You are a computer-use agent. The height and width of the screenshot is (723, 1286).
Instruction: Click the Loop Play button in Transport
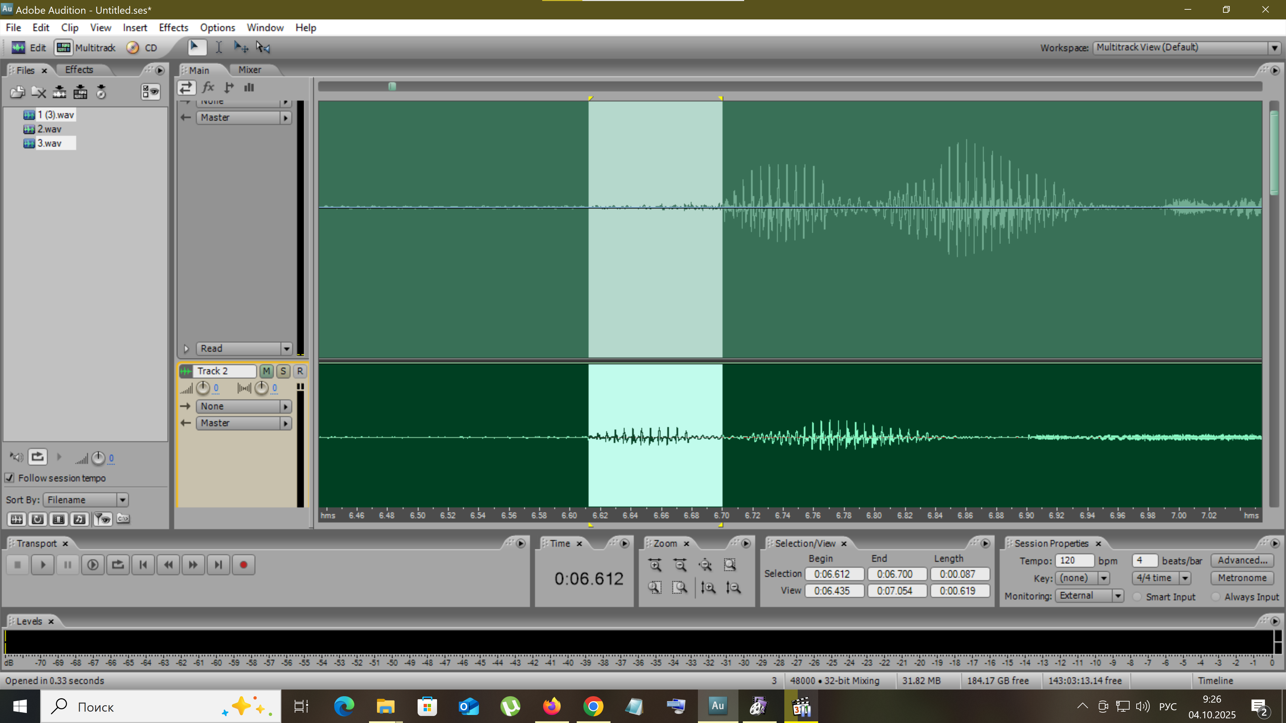click(118, 565)
